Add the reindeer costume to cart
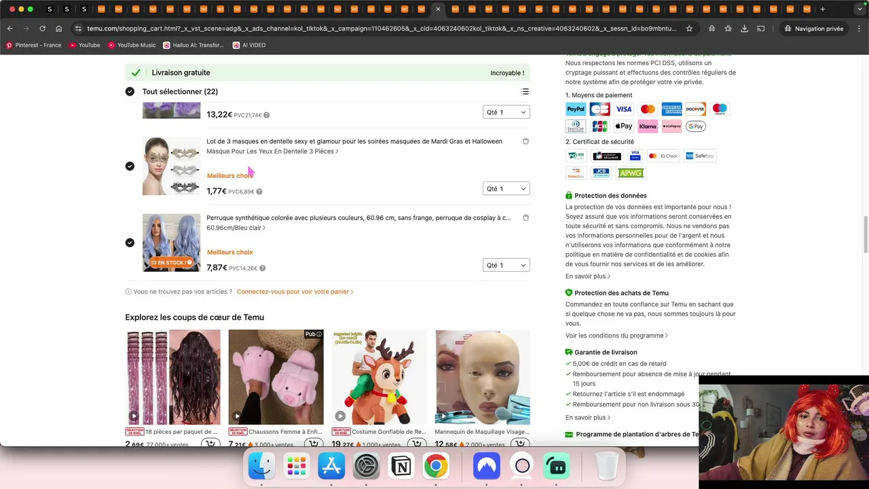869x489 pixels. pyautogui.click(x=416, y=444)
